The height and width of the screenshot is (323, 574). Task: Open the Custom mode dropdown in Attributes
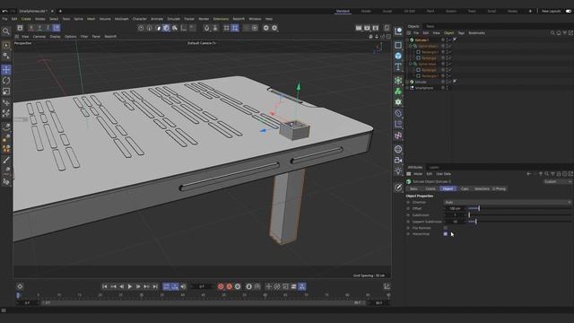(557, 181)
